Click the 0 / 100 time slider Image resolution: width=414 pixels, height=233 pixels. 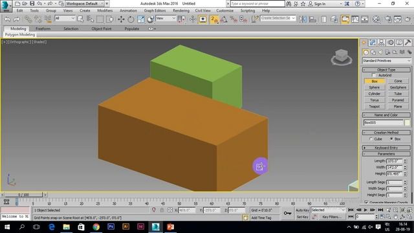coord(23,195)
